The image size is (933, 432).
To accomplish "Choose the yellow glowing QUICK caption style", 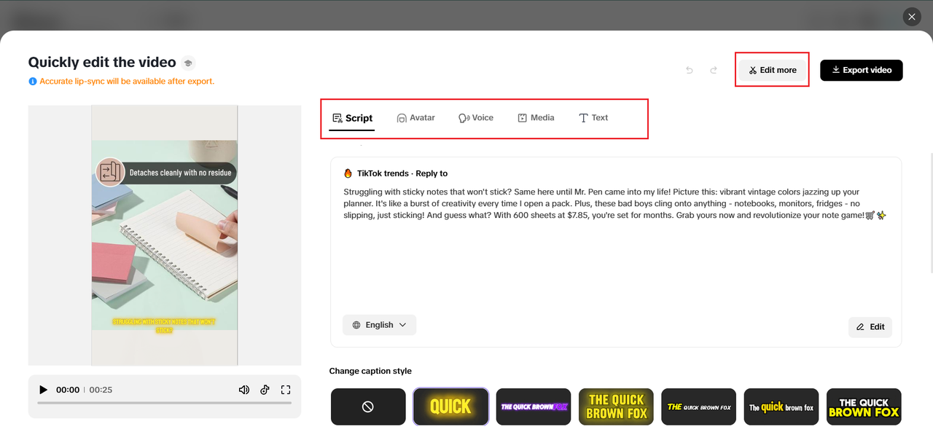I will 450,407.
